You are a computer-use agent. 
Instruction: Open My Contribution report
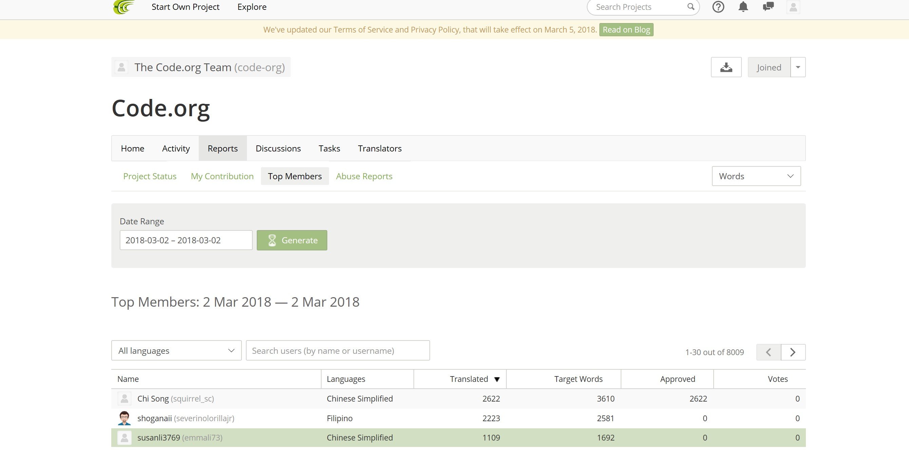pyautogui.click(x=222, y=176)
